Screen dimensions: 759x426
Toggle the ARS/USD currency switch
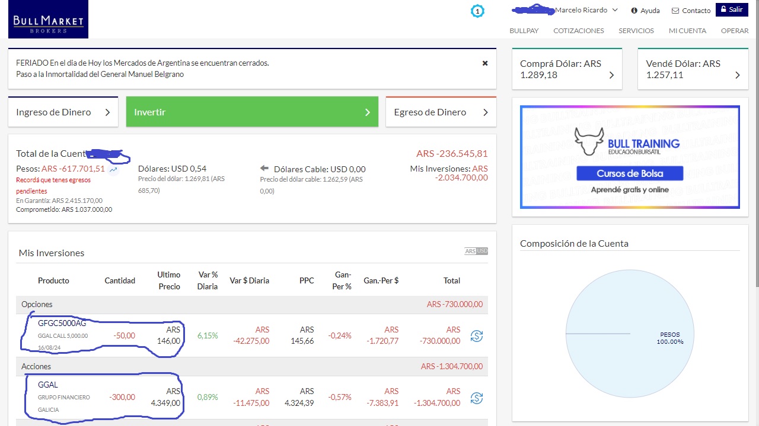tap(476, 251)
